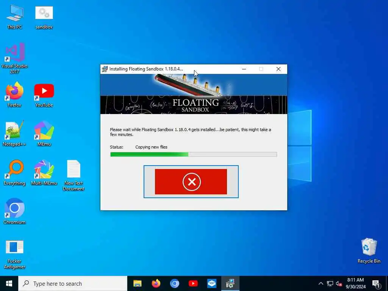Click the installer icon in the title bar

coord(105,69)
